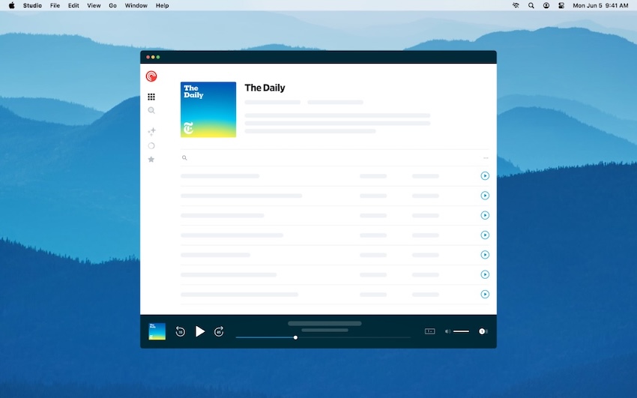Click the playback progress slider knob
This screenshot has width=637, height=398.
[295, 337]
